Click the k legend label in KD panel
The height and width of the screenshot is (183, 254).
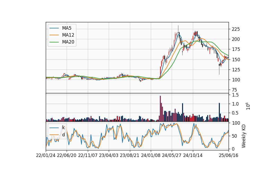[63, 128]
